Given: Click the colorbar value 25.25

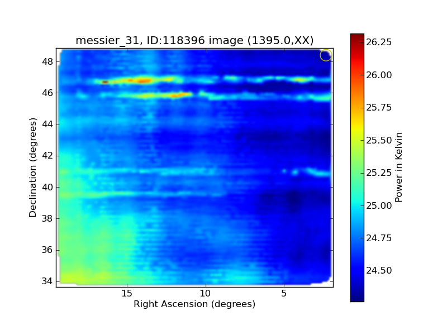Looking at the screenshot, I should coord(379,173).
